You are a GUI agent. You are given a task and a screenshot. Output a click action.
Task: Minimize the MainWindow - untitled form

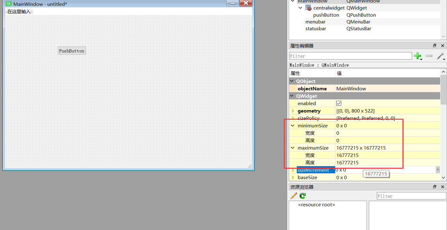click(x=232, y=3)
